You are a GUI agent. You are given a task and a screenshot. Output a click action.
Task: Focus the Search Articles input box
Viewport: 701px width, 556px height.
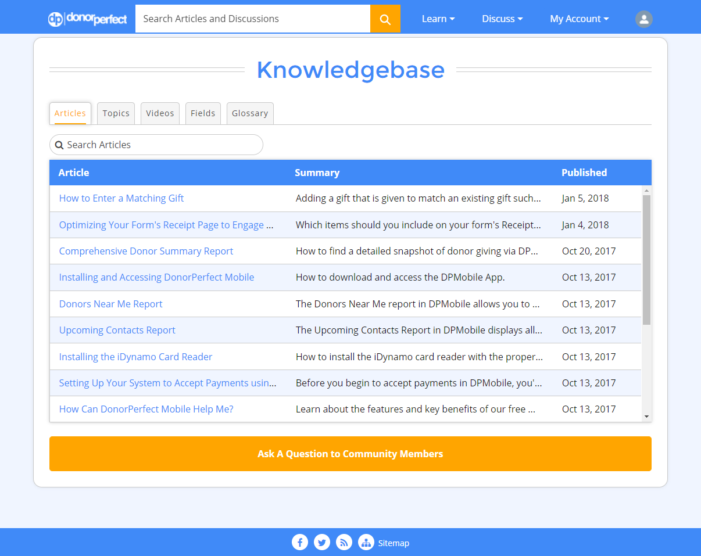click(x=156, y=145)
